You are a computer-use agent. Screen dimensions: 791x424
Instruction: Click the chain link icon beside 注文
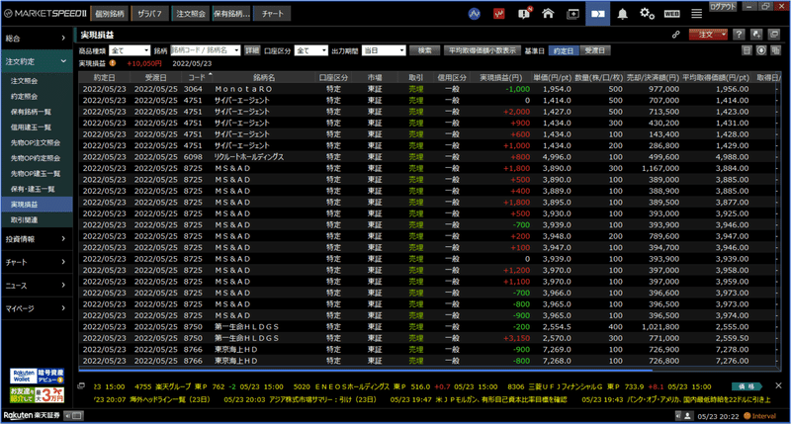click(676, 35)
